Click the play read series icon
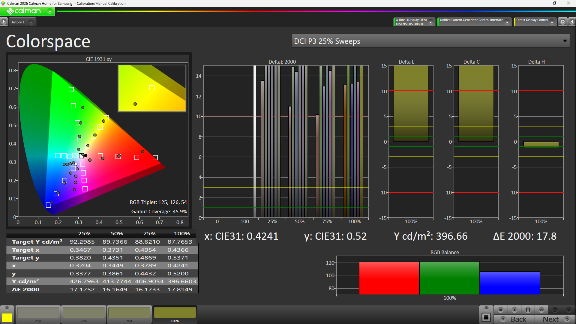 [514, 310]
